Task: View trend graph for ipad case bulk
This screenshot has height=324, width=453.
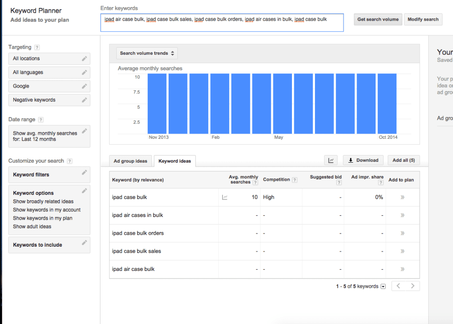Action: click(225, 197)
